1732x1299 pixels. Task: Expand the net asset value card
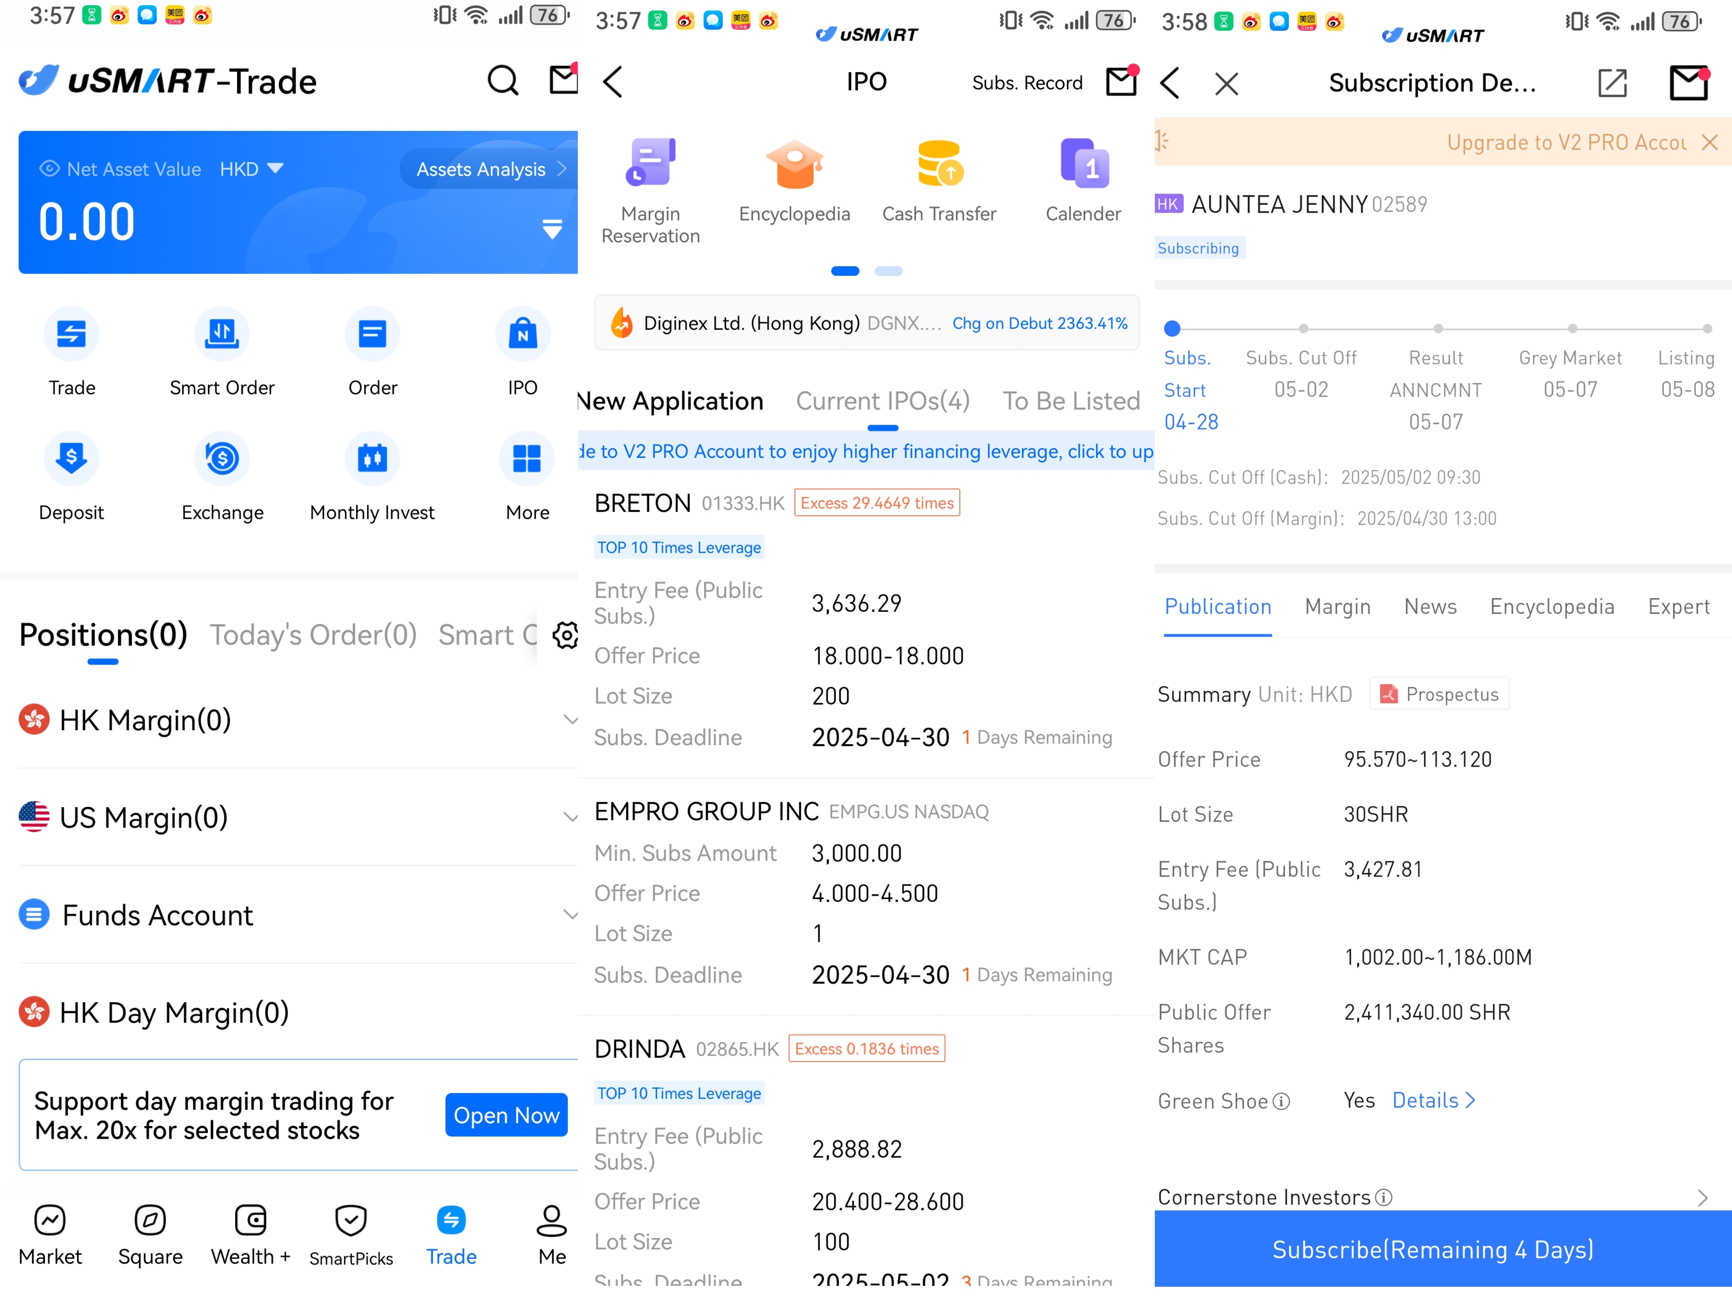point(552,229)
